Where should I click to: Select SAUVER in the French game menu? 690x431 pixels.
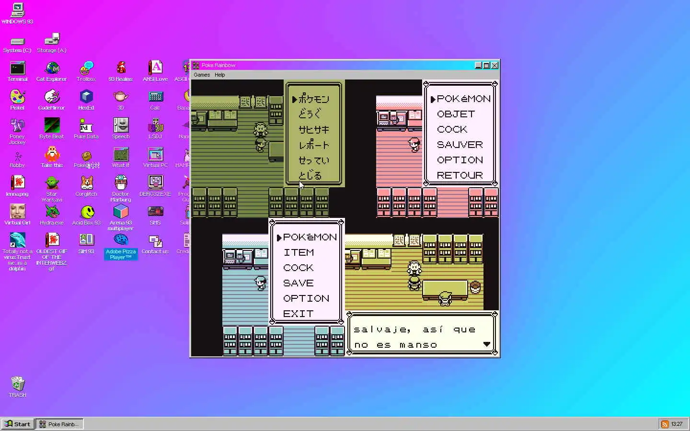[x=460, y=145]
